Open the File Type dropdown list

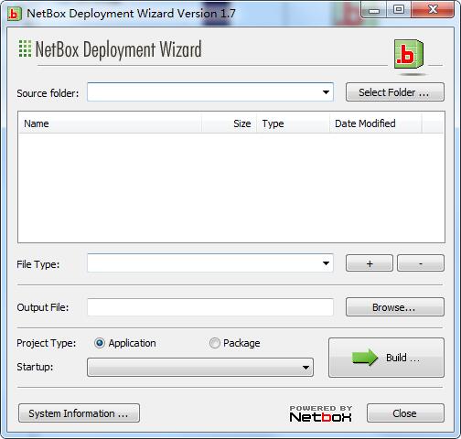tap(326, 263)
